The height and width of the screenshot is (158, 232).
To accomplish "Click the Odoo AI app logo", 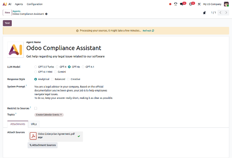I will point(4,4).
